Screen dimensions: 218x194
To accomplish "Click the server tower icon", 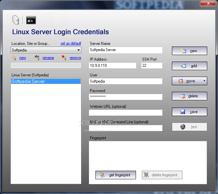I will point(16,20).
